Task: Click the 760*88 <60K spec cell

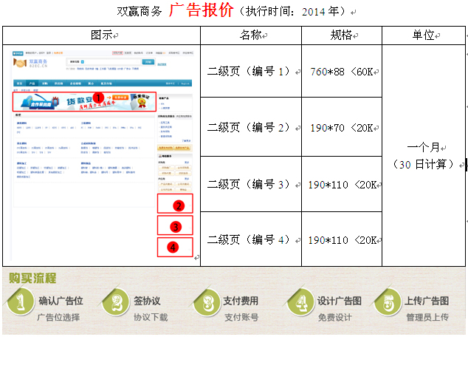Action: (x=341, y=72)
